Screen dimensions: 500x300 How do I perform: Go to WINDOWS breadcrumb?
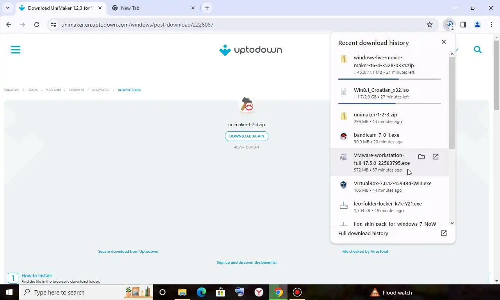(12, 90)
